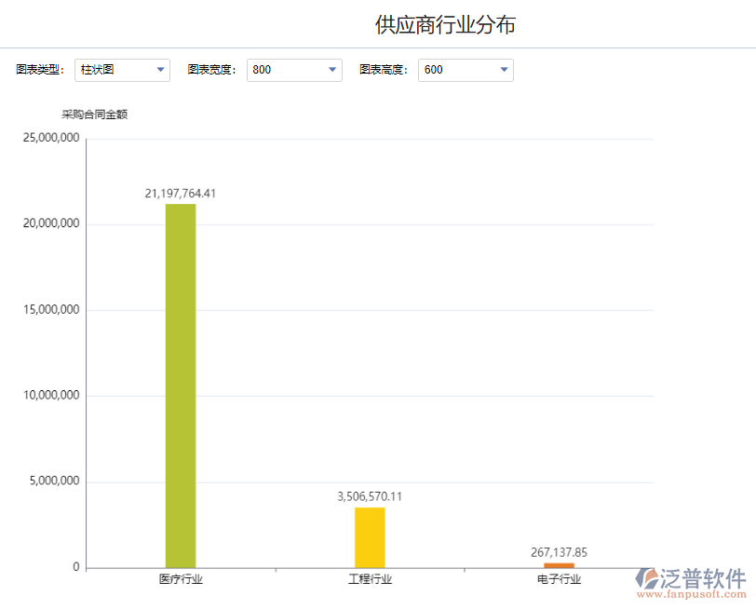Click the 电子行业 axis label
Image resolution: width=756 pixels, height=609 pixels.
559,578
